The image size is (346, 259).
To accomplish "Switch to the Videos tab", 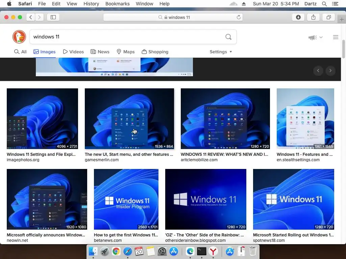I will pyautogui.click(x=73, y=52).
